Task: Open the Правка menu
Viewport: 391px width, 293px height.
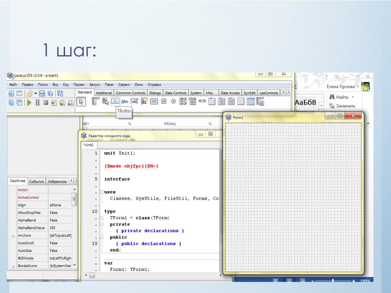Action: tap(27, 84)
